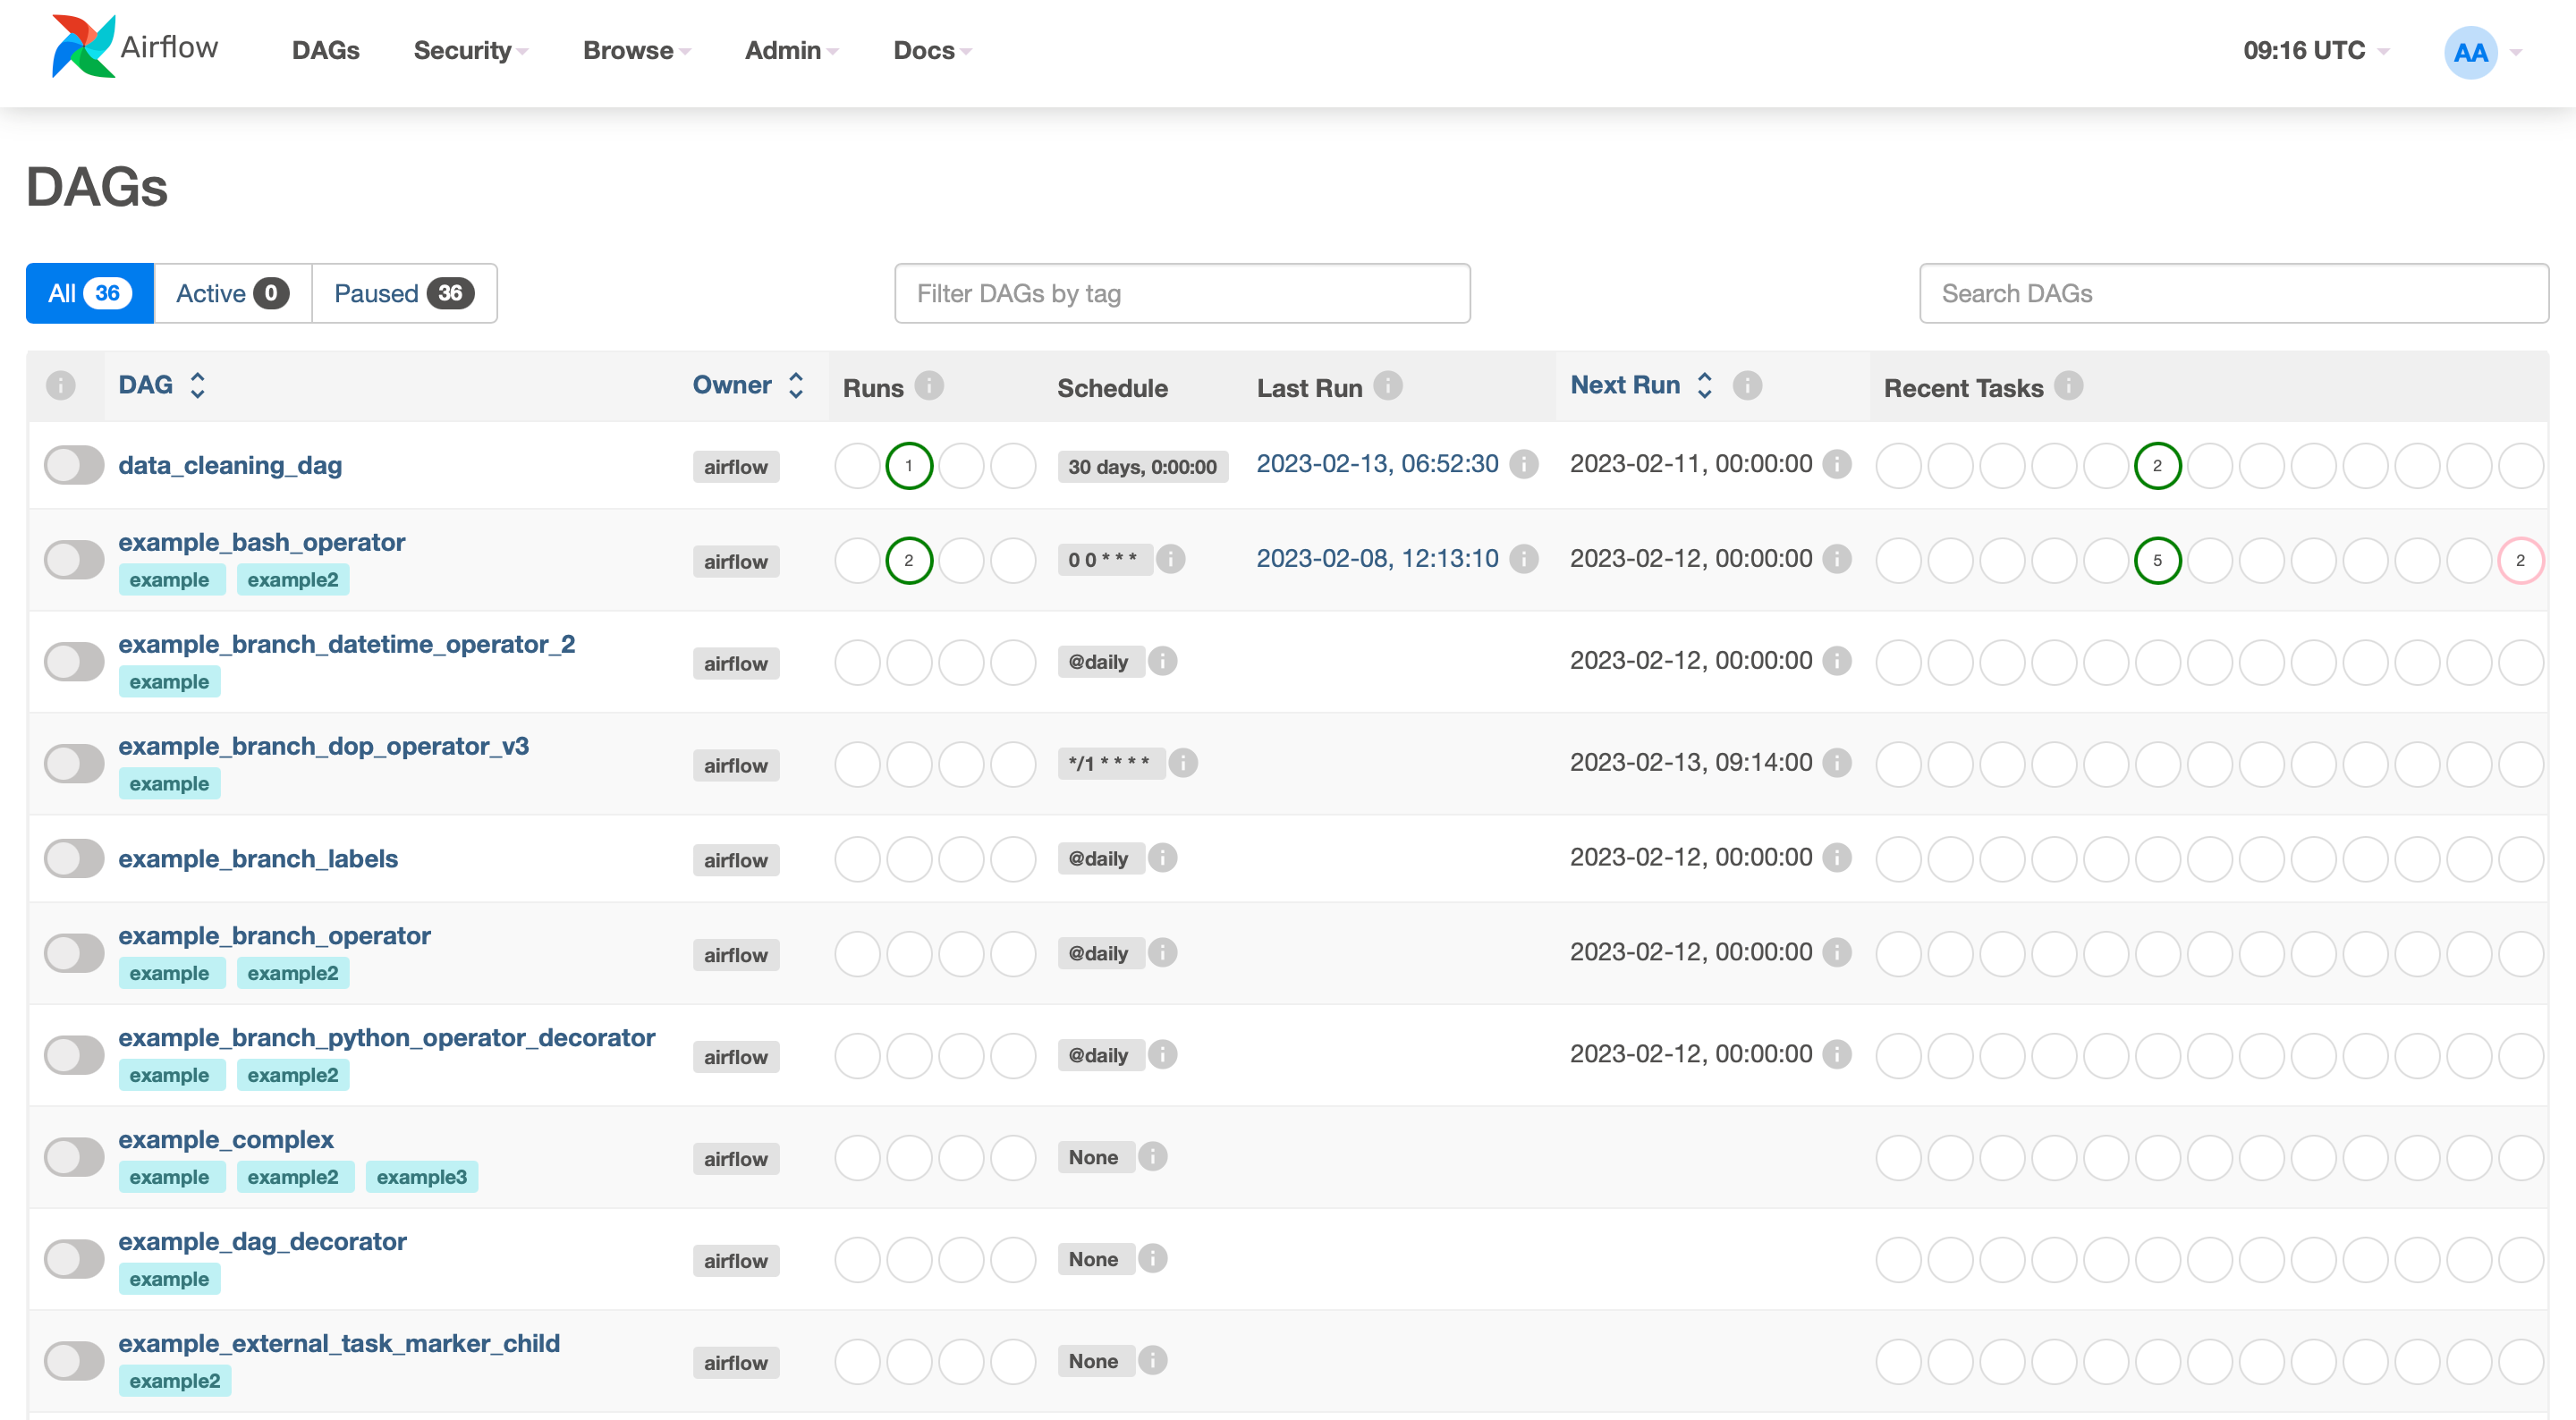Image resolution: width=2576 pixels, height=1420 pixels.
Task: Select the Active 0 filter tab
Action: [x=233, y=293]
